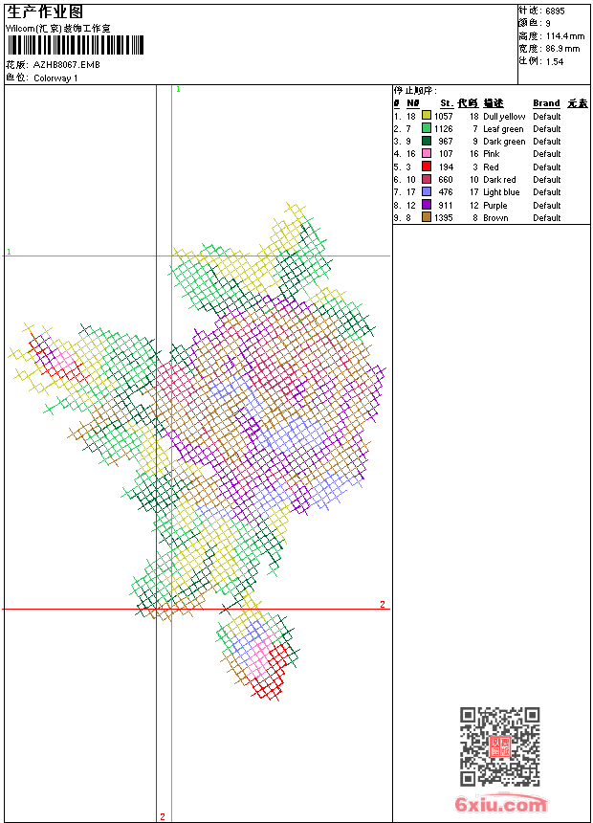Click the Dull yellow description text
Viewport: 593px width, 823px height.
click(504, 117)
